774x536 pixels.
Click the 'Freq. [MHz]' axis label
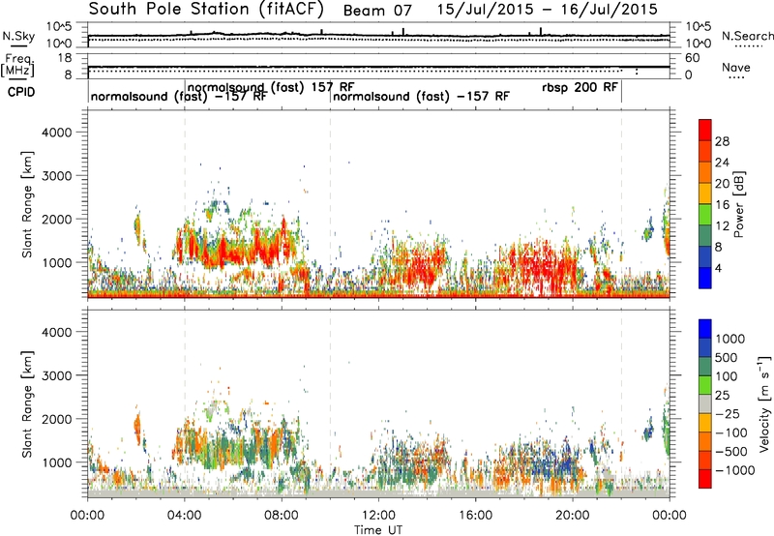click(17, 66)
